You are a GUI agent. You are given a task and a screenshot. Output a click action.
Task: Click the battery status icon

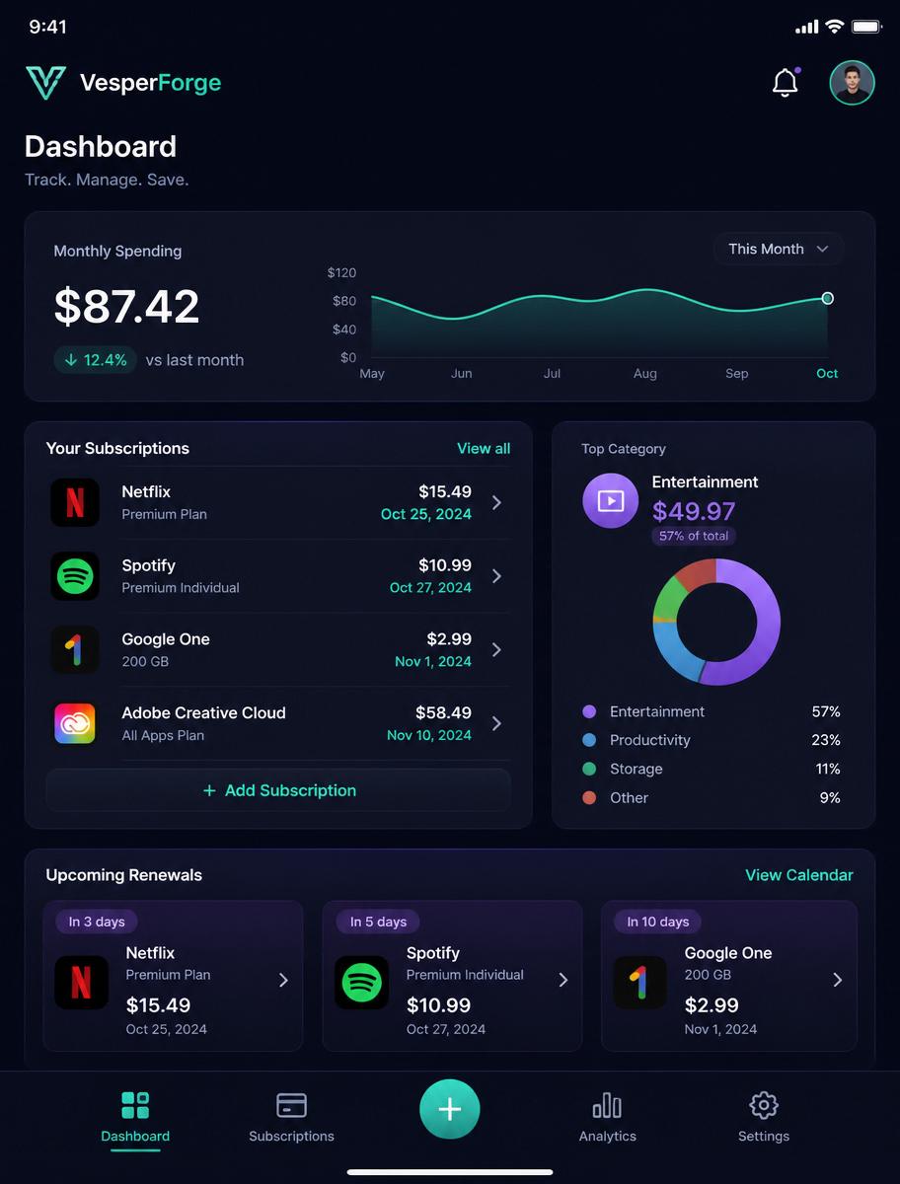[x=867, y=27]
